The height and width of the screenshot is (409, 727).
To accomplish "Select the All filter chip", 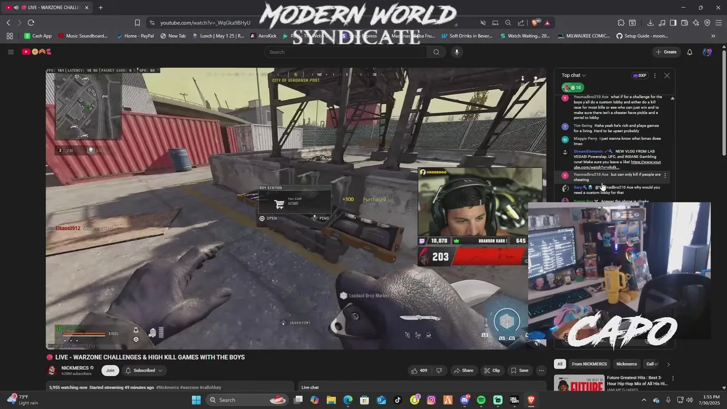I will [560, 364].
